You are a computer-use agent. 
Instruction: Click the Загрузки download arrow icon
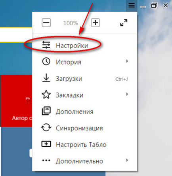(46, 78)
